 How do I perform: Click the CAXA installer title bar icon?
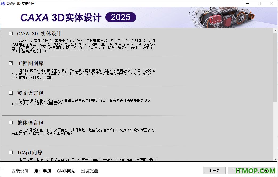(3, 3)
